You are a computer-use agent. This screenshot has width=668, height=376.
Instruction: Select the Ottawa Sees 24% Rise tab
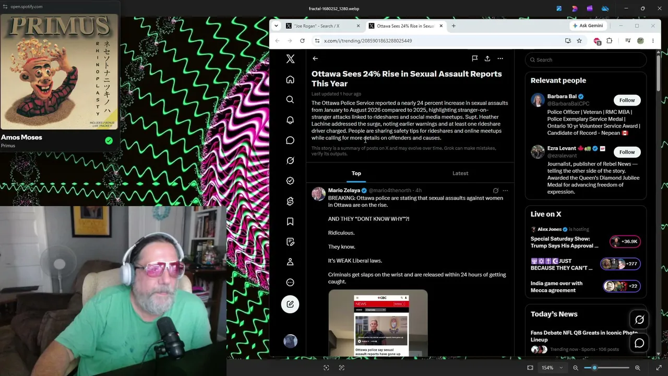pyautogui.click(x=405, y=26)
